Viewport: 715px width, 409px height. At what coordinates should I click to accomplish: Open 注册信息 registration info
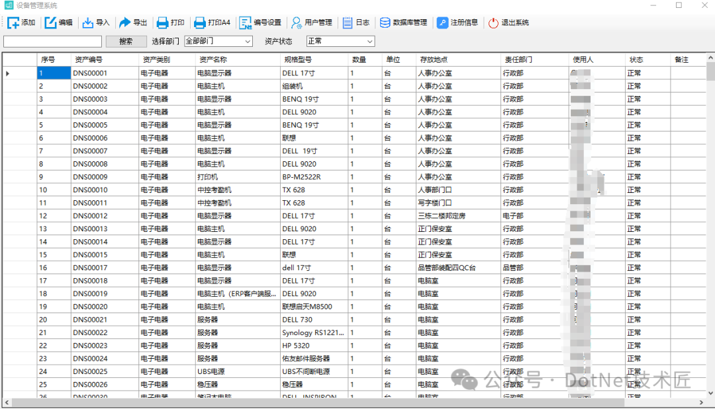point(442,22)
